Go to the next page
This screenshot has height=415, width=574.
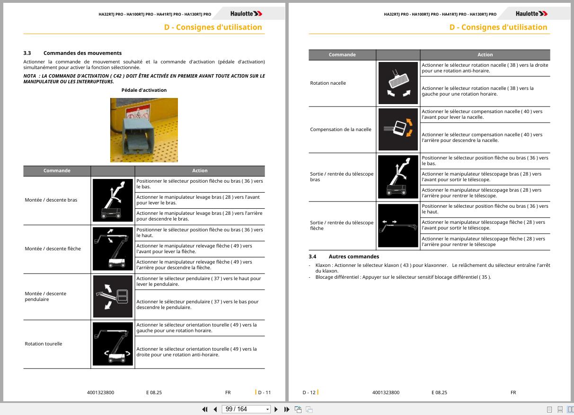(276, 409)
